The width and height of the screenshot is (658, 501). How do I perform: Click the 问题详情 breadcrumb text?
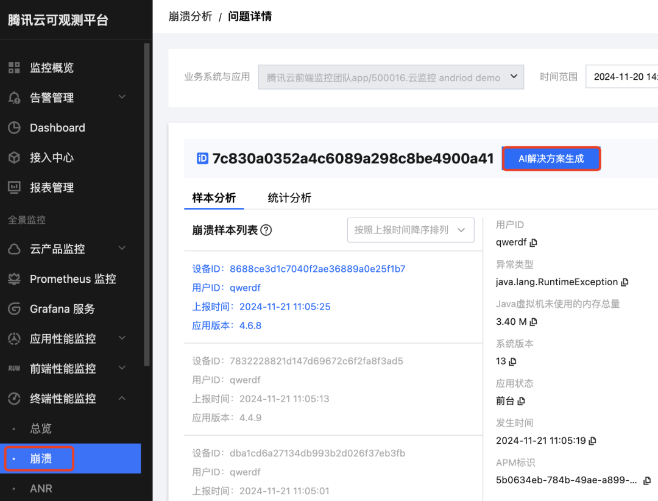pyautogui.click(x=250, y=16)
